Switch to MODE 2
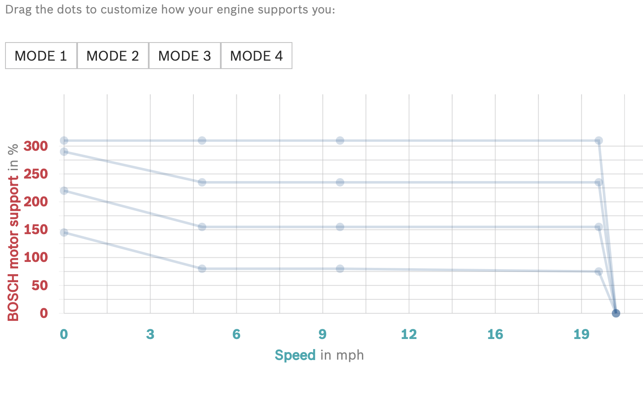 pos(113,56)
